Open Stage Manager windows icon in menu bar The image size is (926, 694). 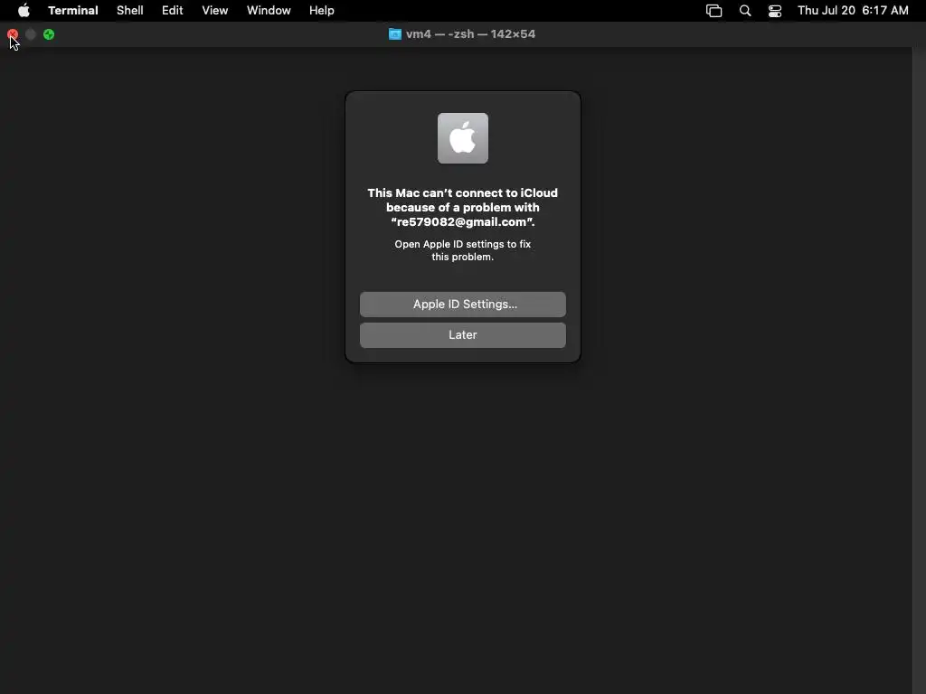pyautogui.click(x=714, y=11)
